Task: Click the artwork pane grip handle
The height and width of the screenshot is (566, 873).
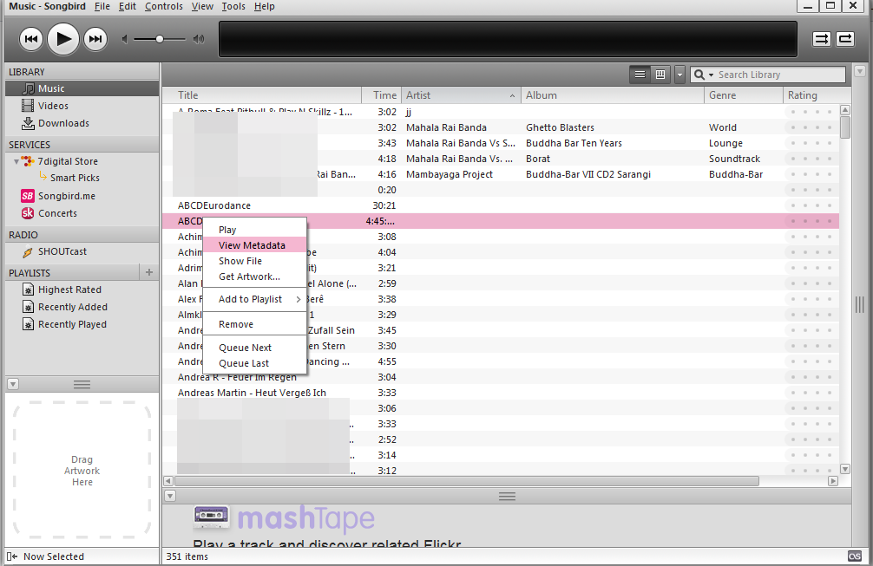Action: click(x=82, y=384)
